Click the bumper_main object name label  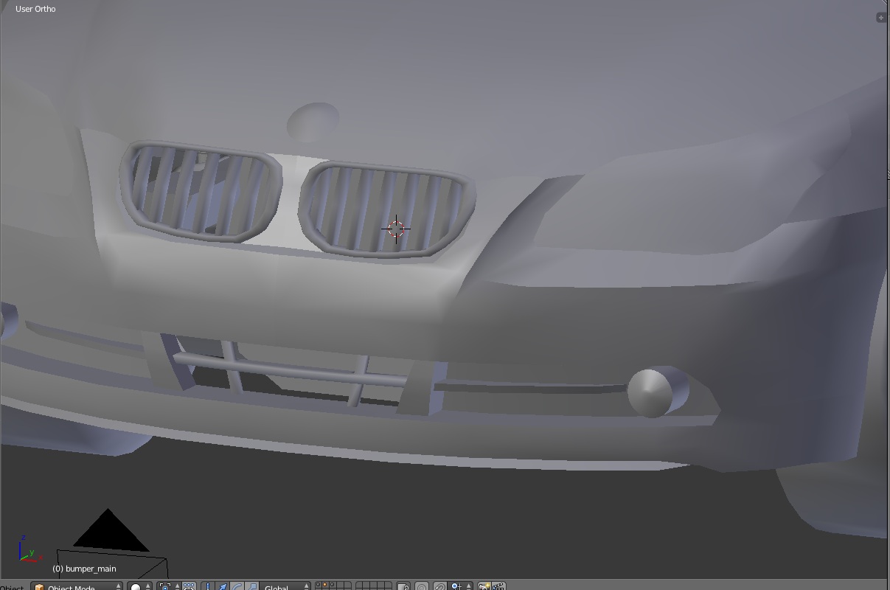click(x=84, y=569)
